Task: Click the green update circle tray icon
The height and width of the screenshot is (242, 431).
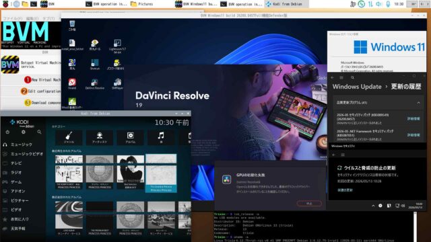Action: tap(362, 4)
